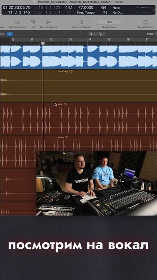Click the SMPTE time 01:00:33:05.70

pos(17,8)
